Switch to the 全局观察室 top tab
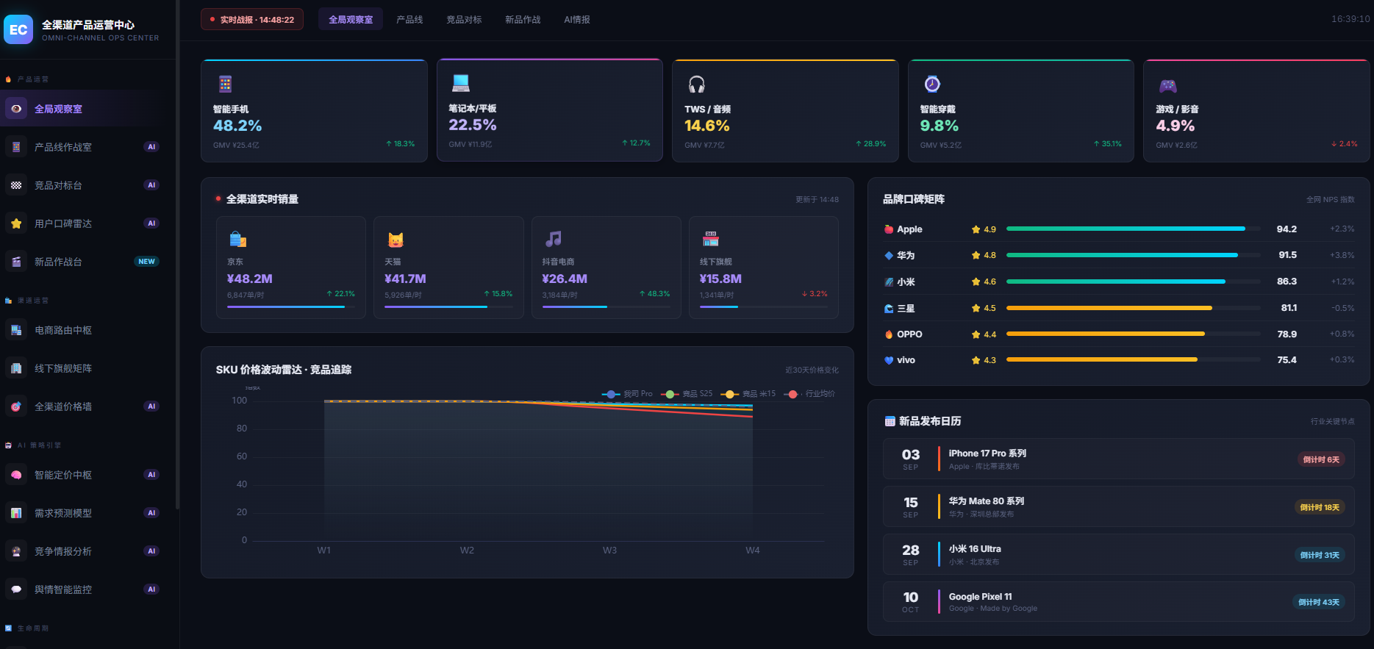The image size is (1374, 649). click(x=351, y=20)
